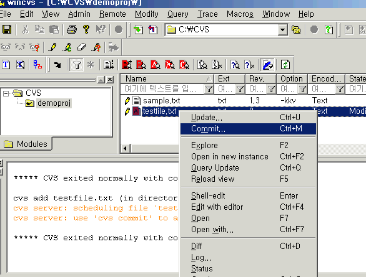Open the C:\CVS location dropdown arrow
Image resolution: width=366 pixels, height=277 pixels.
coord(283,30)
